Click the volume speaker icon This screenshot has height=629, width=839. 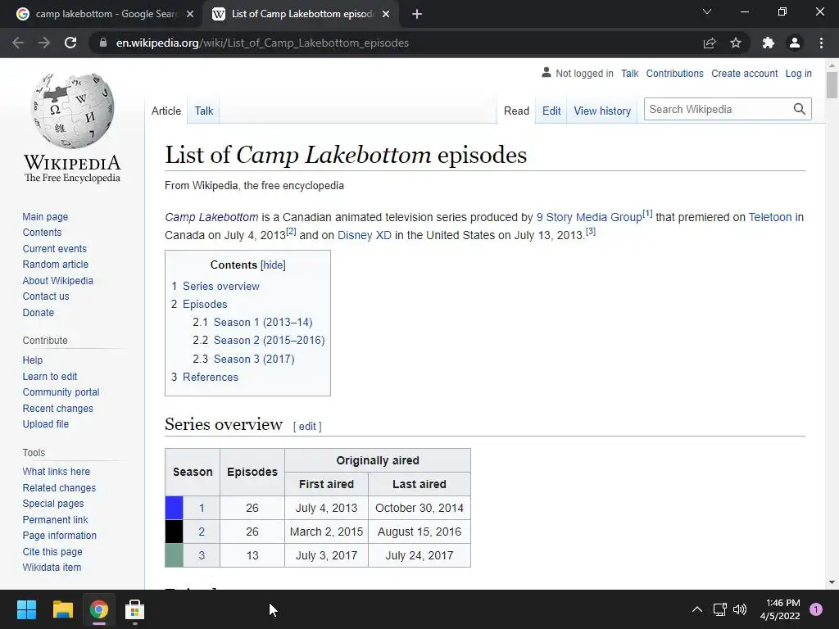pyautogui.click(x=740, y=609)
